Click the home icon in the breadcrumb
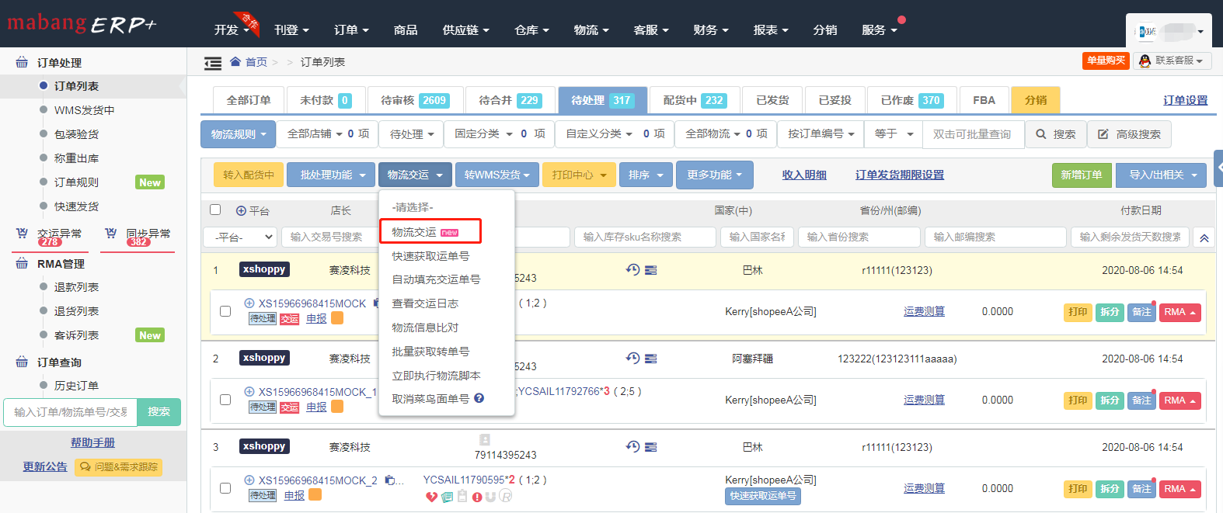 235,61
